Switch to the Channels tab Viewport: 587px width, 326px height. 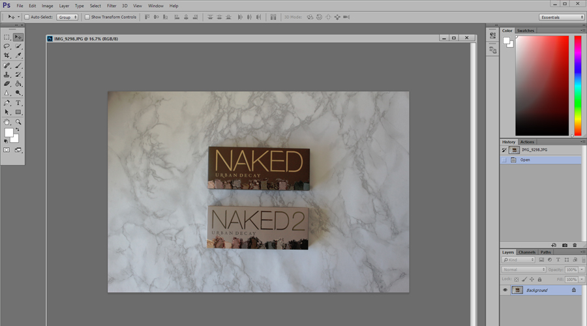(527, 252)
